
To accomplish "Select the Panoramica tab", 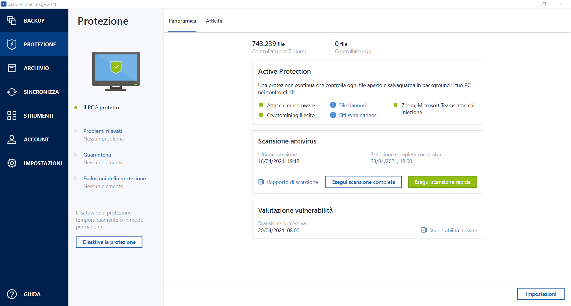I will pyautogui.click(x=182, y=21).
